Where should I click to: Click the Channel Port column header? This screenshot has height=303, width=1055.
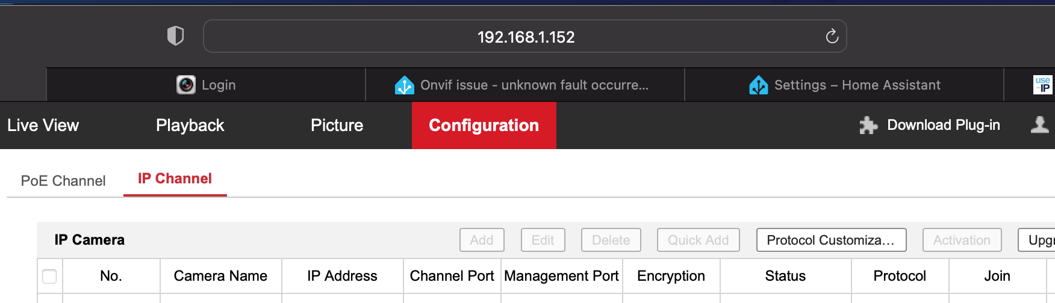point(452,276)
